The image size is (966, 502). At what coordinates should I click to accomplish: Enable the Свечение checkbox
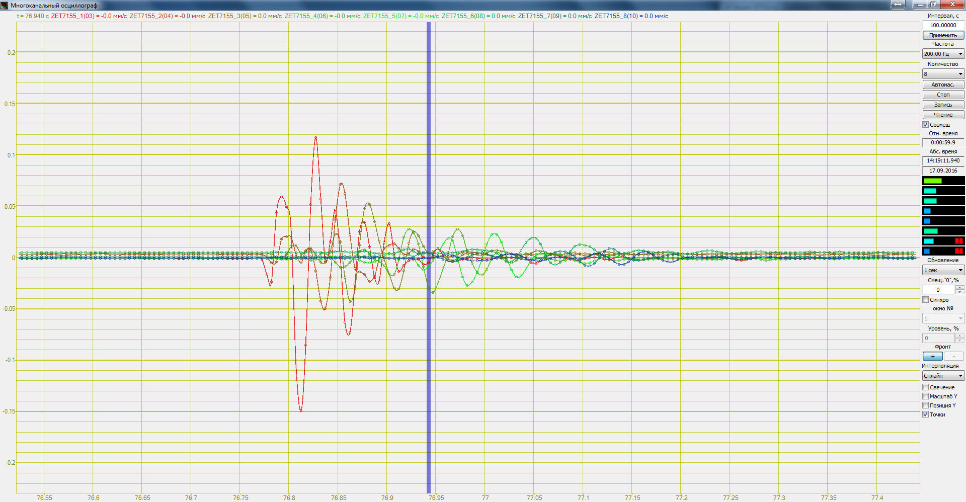pyautogui.click(x=925, y=387)
